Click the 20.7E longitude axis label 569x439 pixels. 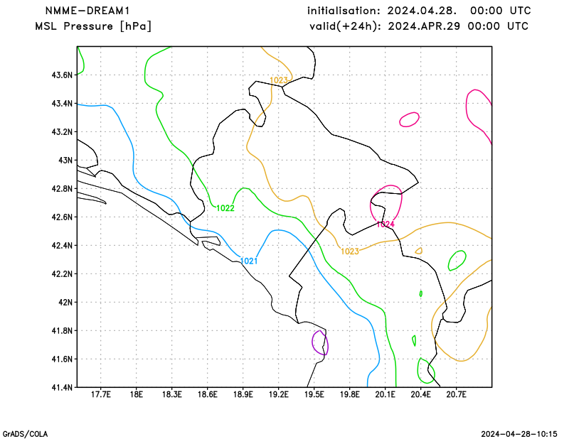pyautogui.click(x=457, y=394)
